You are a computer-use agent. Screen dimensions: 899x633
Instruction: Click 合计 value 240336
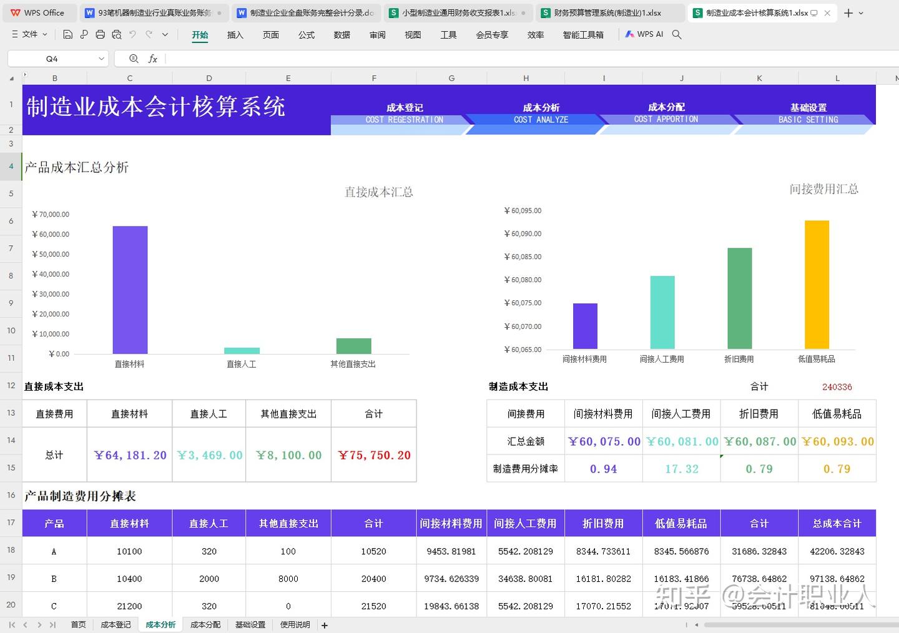[837, 387]
